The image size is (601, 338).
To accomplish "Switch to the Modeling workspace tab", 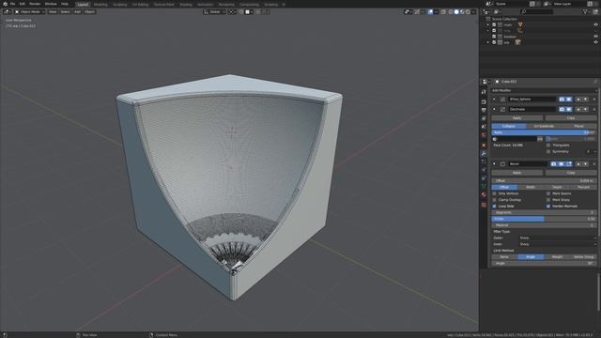I will (x=100, y=4).
